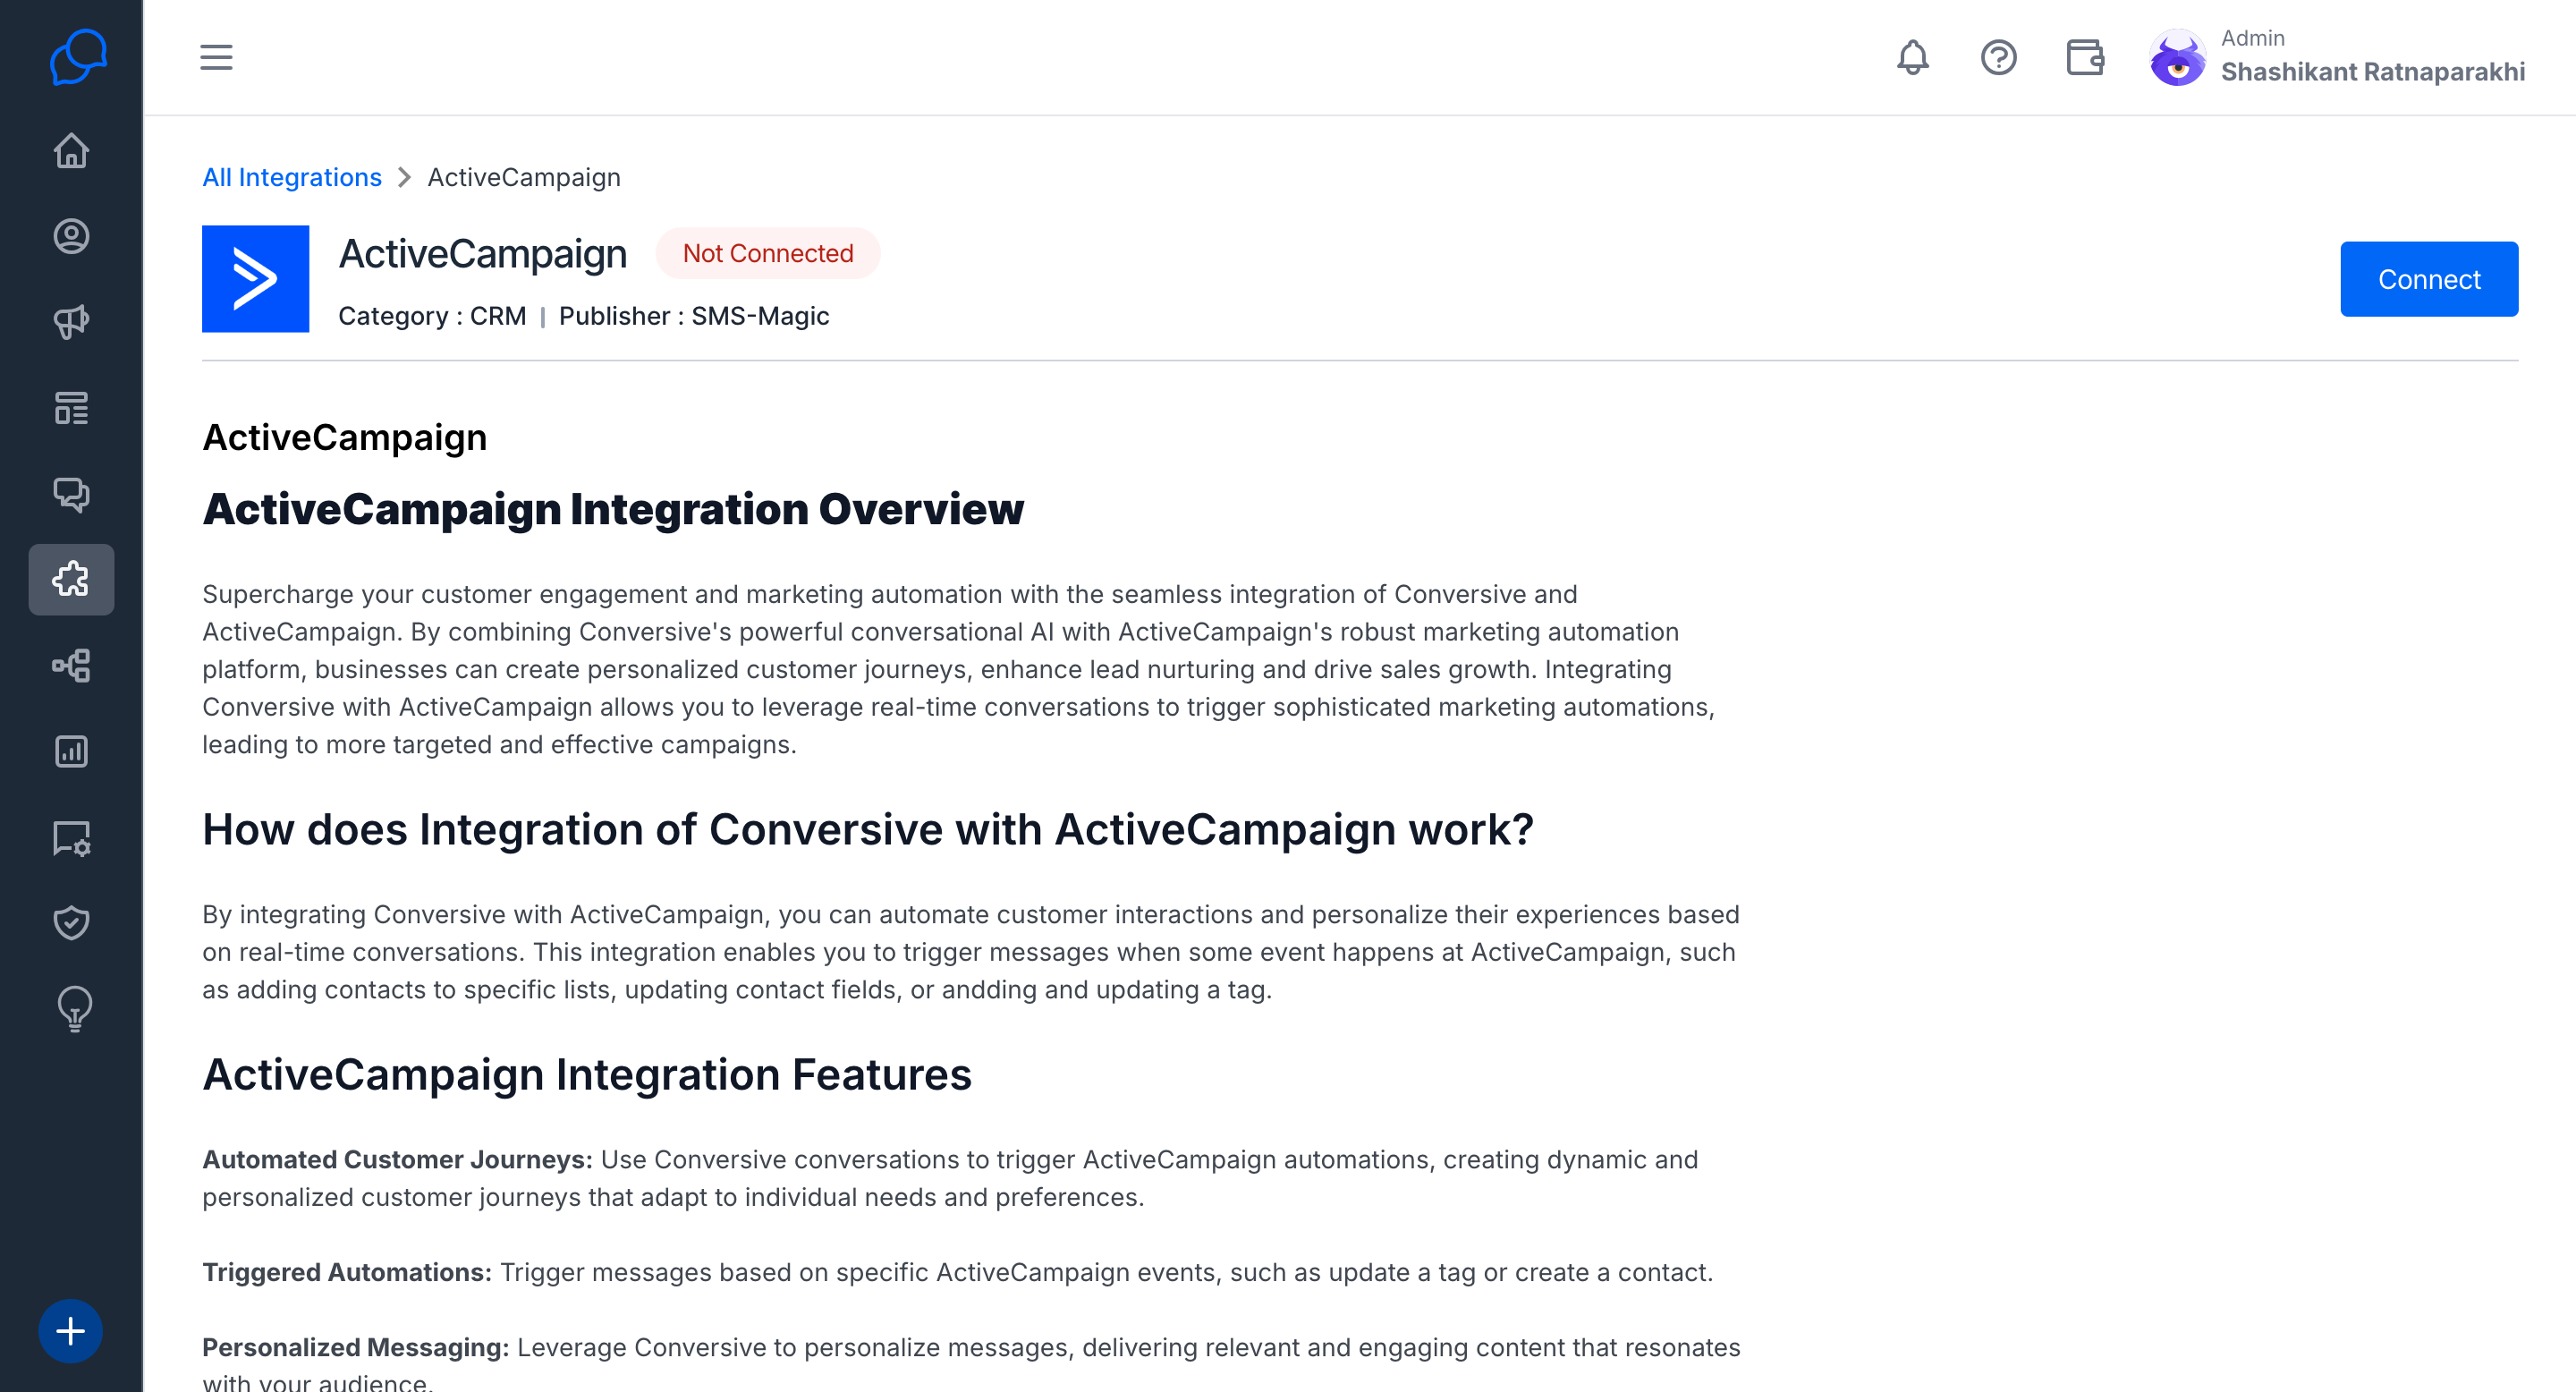
Task: Open the lightbulb ideas icon
Action: 74,1009
